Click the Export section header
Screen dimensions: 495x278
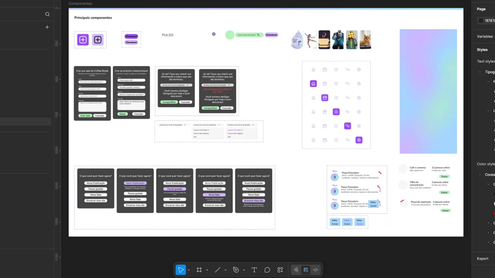tap(482, 258)
